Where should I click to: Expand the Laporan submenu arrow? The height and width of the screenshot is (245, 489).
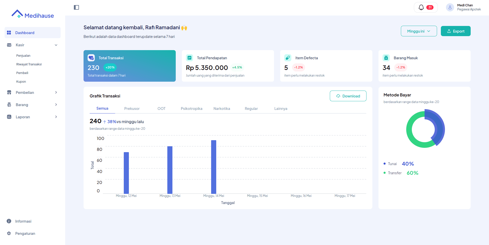pyautogui.click(x=56, y=117)
